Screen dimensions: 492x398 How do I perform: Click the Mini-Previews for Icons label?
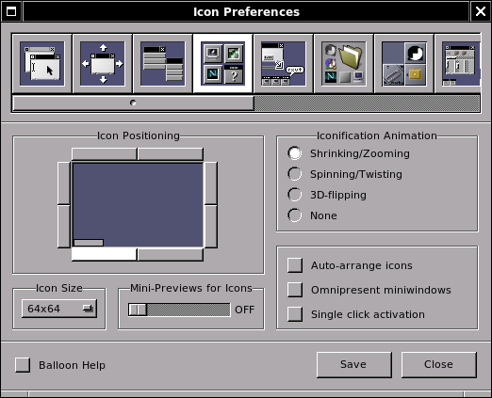191,288
